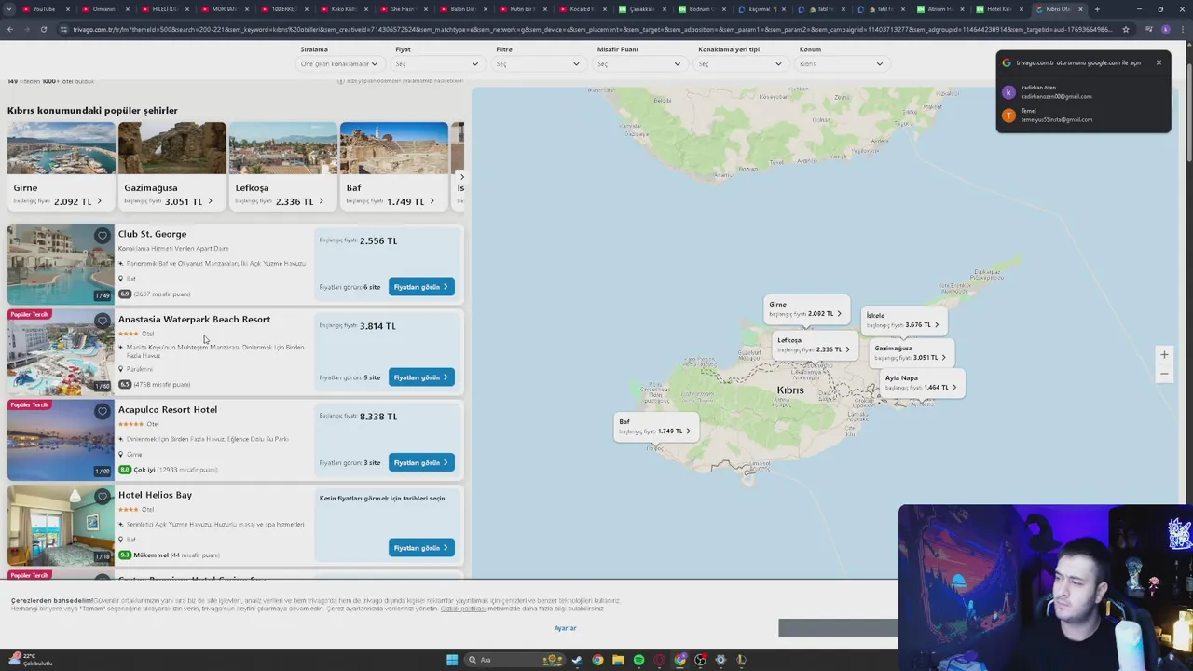Close the Google sign-in popup
Image resolution: width=1193 pixels, height=671 pixels.
pyautogui.click(x=1159, y=62)
